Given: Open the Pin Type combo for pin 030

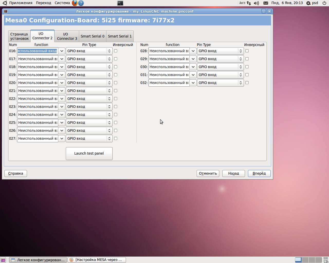Looking at the screenshot, I should (x=221, y=67).
